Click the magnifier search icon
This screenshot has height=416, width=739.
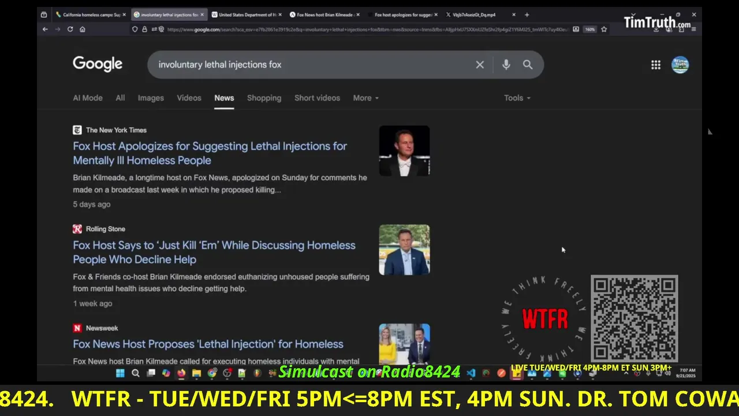click(x=528, y=65)
